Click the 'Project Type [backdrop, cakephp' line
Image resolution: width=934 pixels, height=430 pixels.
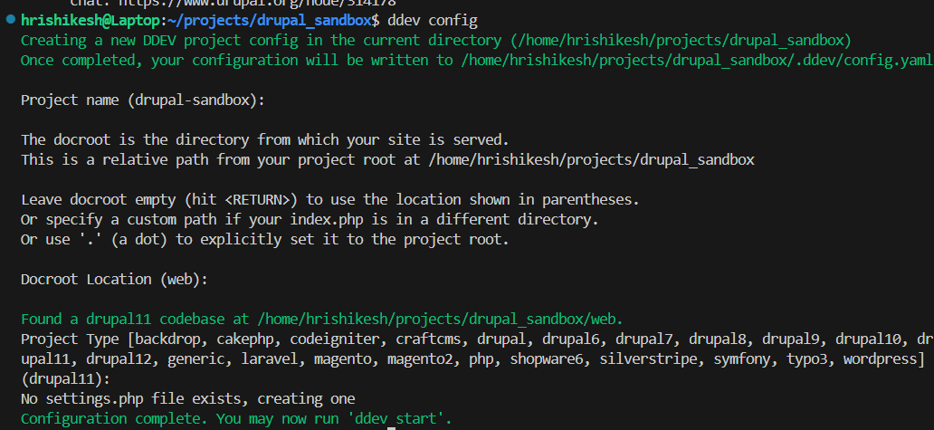477,339
